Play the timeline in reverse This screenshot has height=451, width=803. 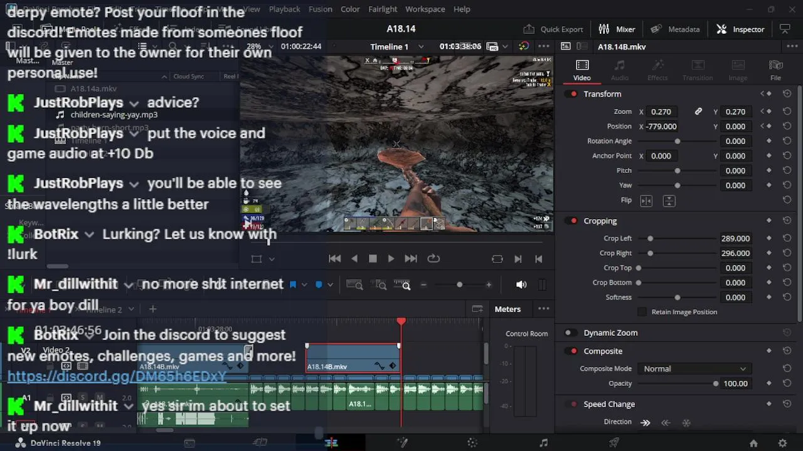pyautogui.click(x=354, y=259)
